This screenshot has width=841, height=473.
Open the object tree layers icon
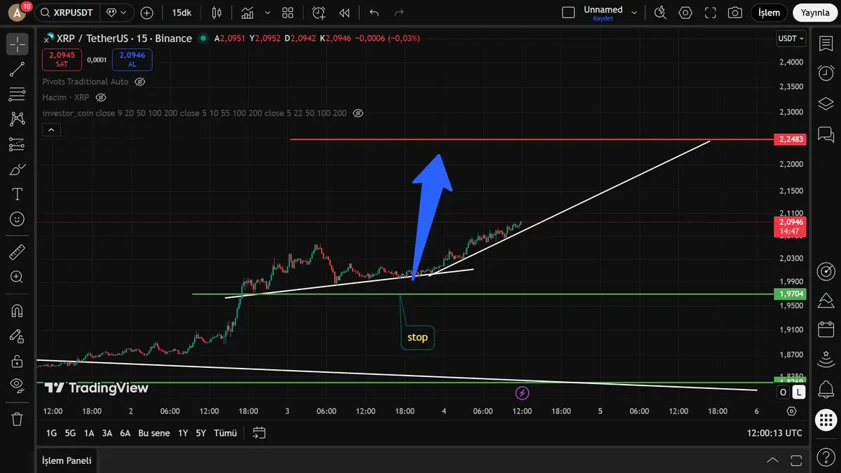[x=826, y=104]
